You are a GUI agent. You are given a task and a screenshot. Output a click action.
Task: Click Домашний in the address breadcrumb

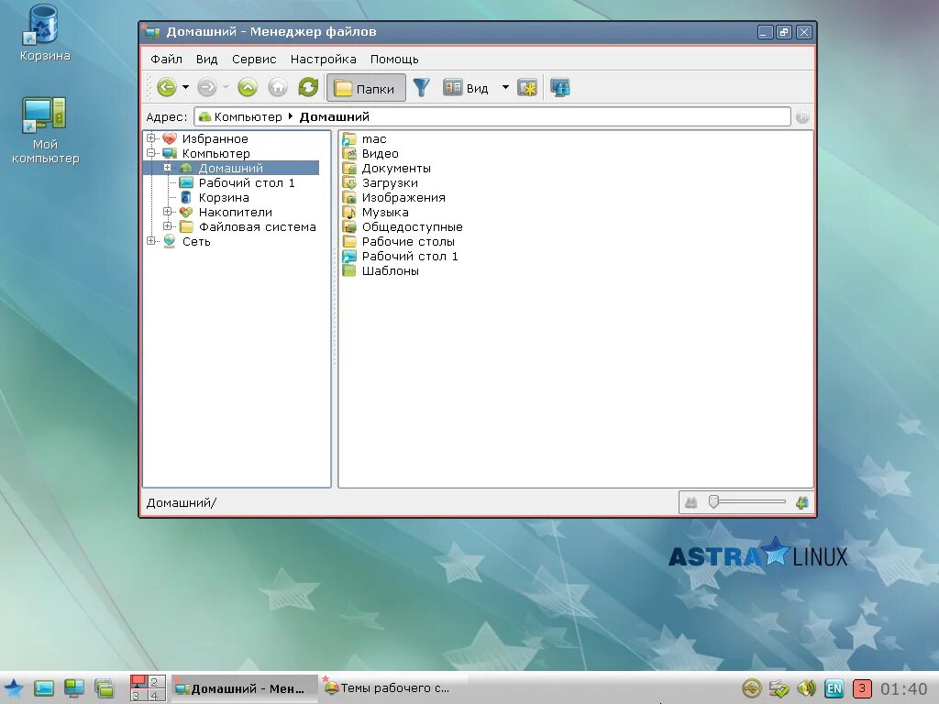click(334, 116)
